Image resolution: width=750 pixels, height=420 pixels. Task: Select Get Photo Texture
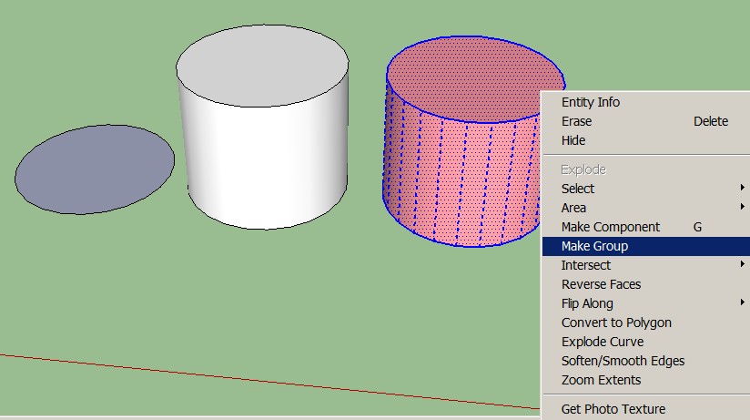coord(613,409)
